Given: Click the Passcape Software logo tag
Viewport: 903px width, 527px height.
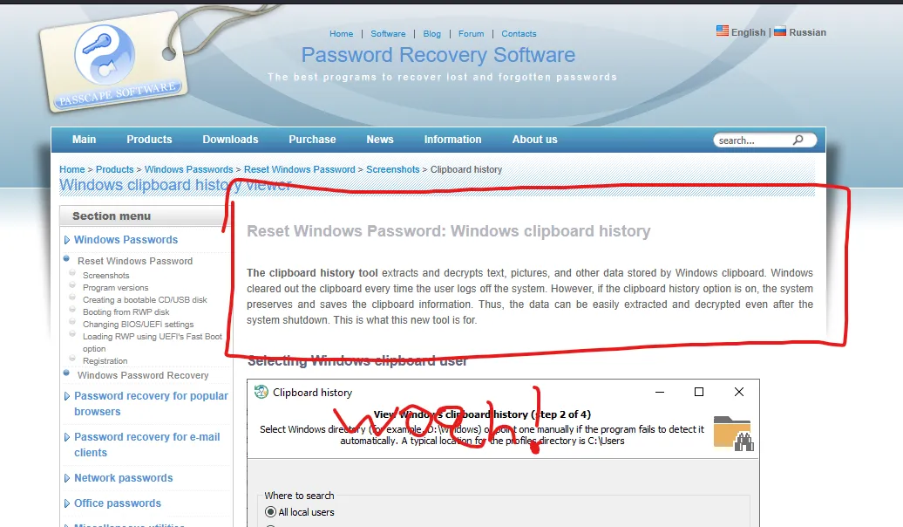Looking at the screenshot, I should point(112,61).
